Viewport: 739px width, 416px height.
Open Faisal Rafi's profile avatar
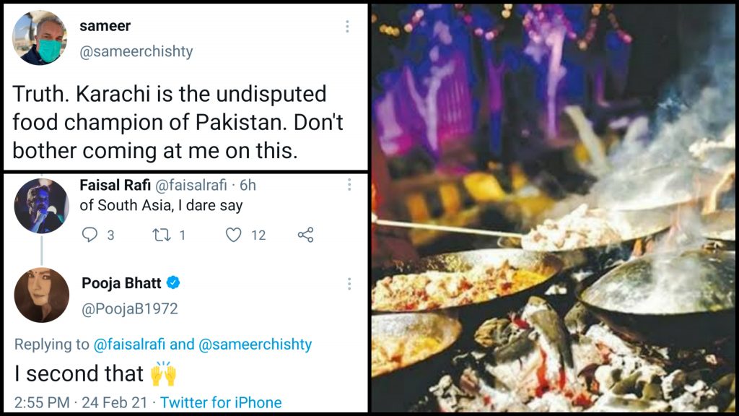point(41,205)
